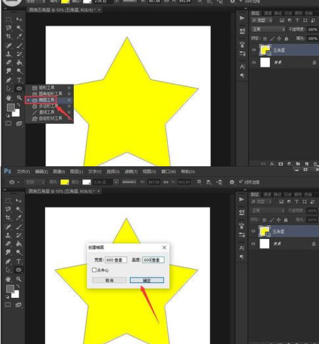Open the Paragraph panel icon in the flyout screenshot

[x=242, y=76]
